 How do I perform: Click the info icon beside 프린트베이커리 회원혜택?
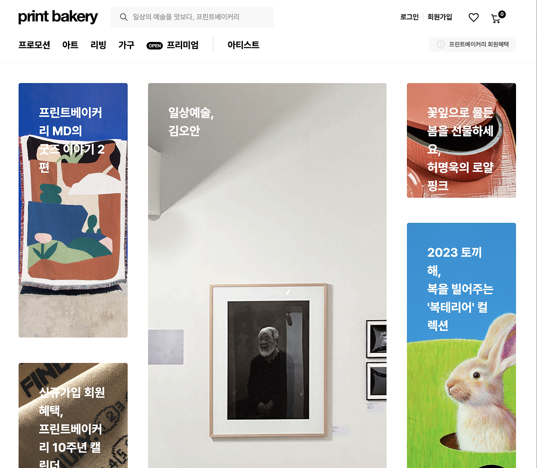pyautogui.click(x=441, y=44)
